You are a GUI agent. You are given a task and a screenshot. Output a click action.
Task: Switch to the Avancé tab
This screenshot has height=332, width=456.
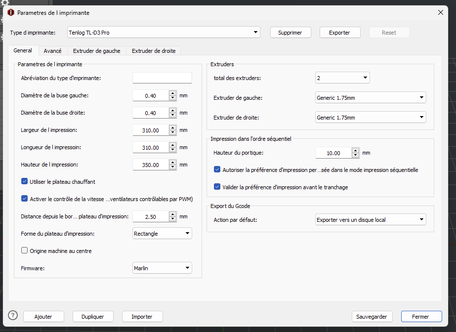pos(53,51)
